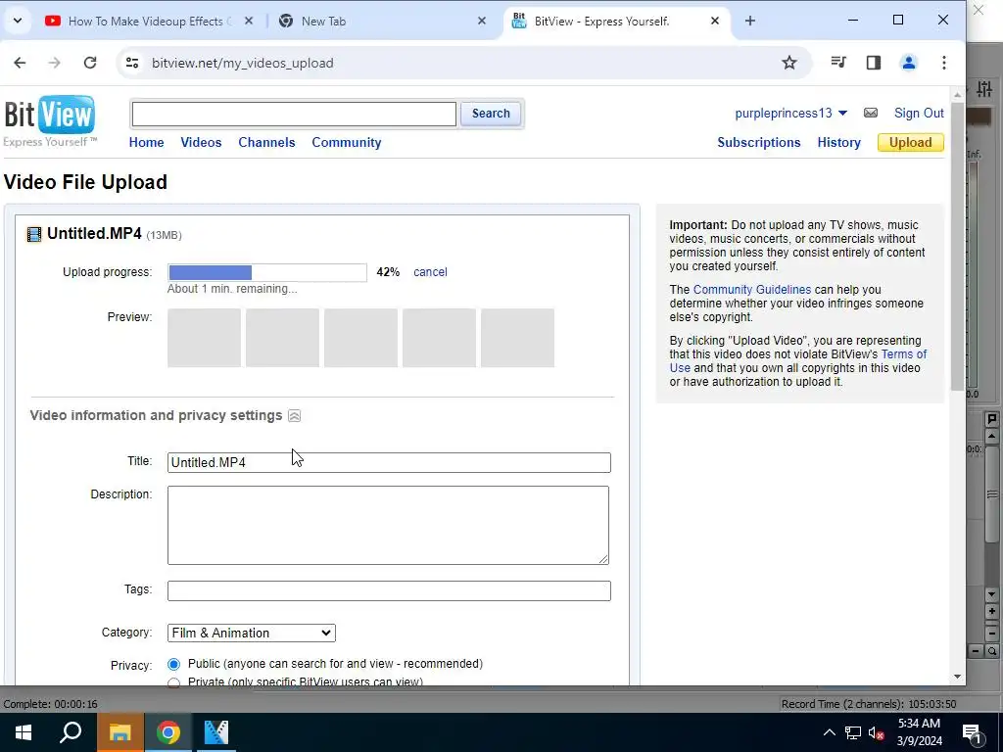Viewport: 1003px width, 752px height.
Task: Sign Out of BitView
Action: click(919, 114)
